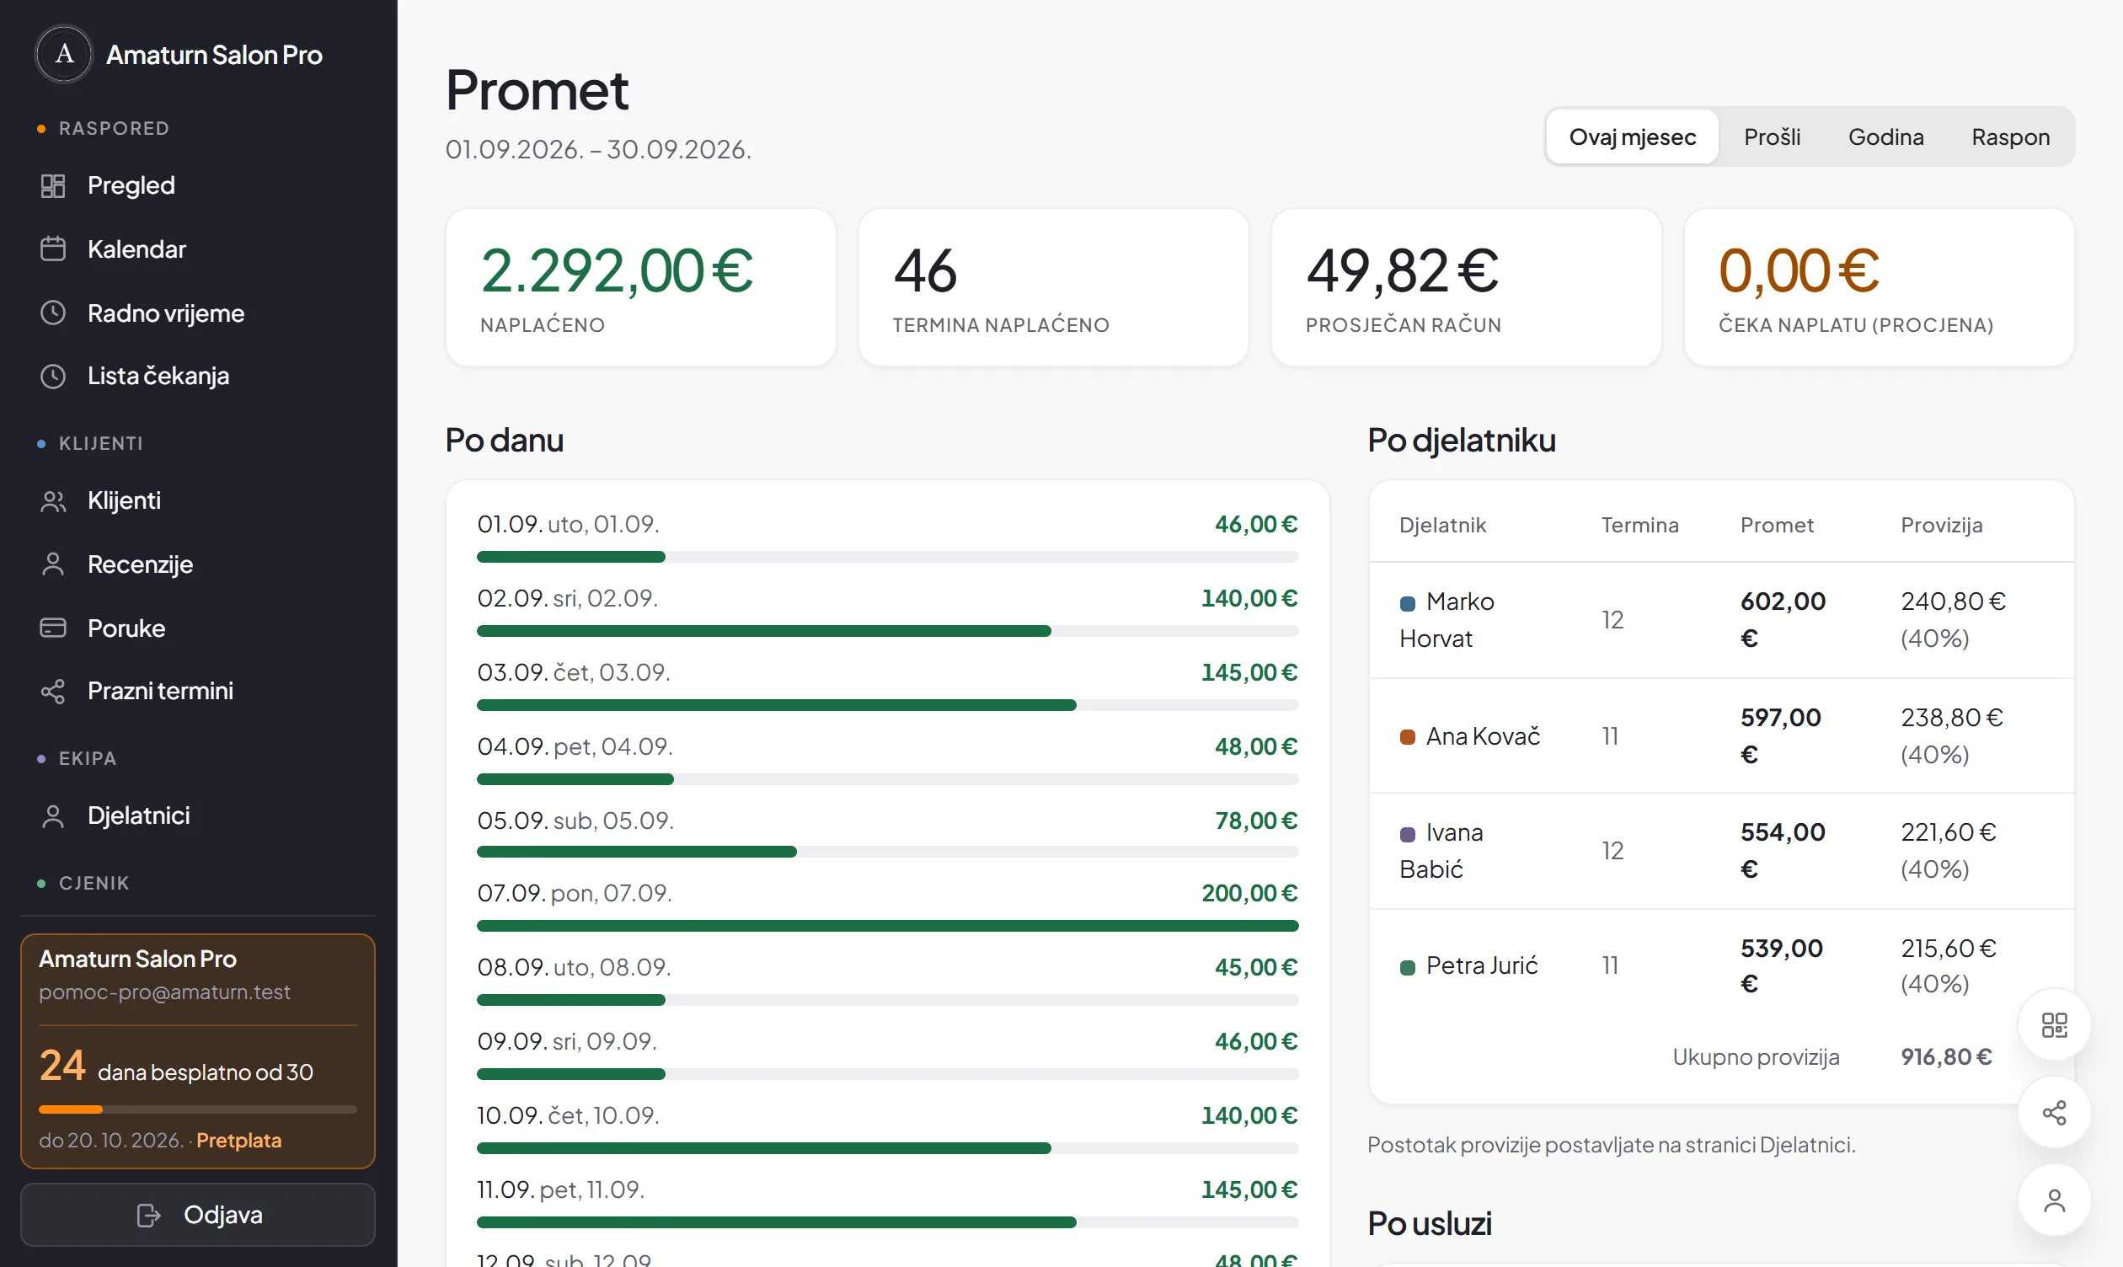Click Petra Jurić's green color dot
The image size is (2123, 1267).
pos(1408,967)
